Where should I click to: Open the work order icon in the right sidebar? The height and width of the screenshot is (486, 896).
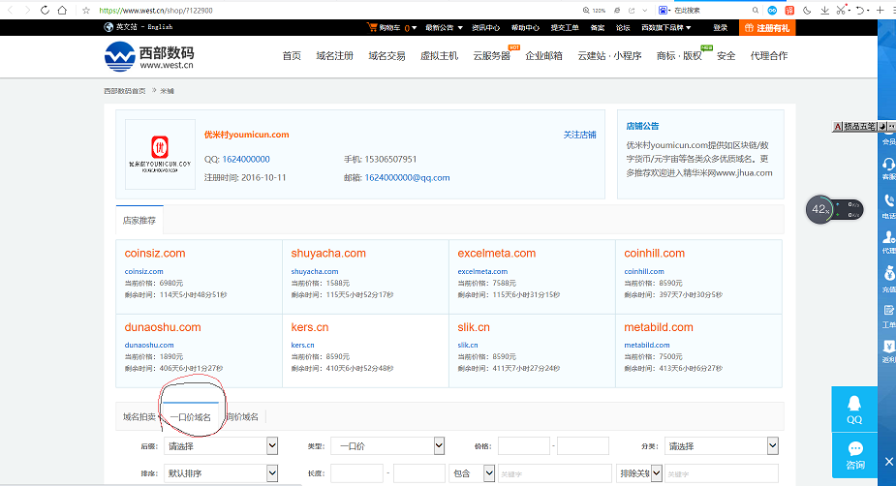(x=888, y=310)
